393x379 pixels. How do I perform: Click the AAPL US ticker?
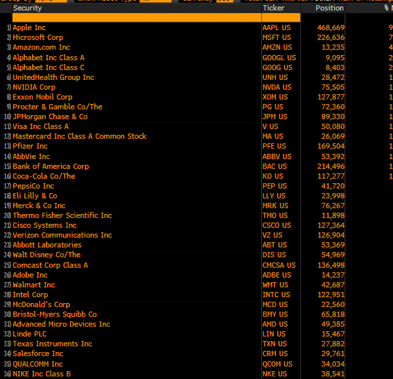277,27
